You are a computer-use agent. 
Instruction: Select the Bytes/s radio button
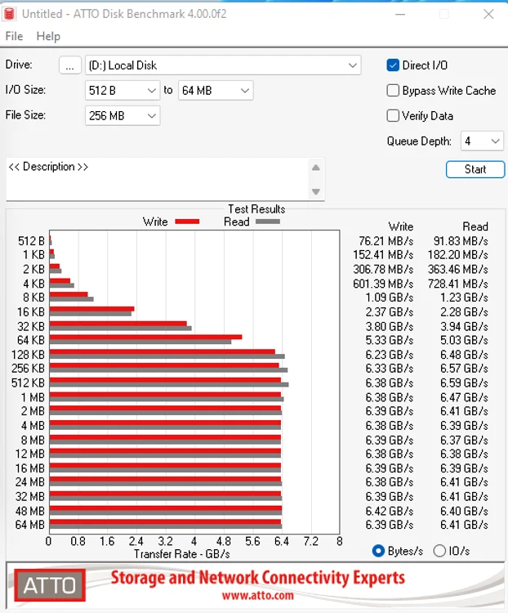378,551
